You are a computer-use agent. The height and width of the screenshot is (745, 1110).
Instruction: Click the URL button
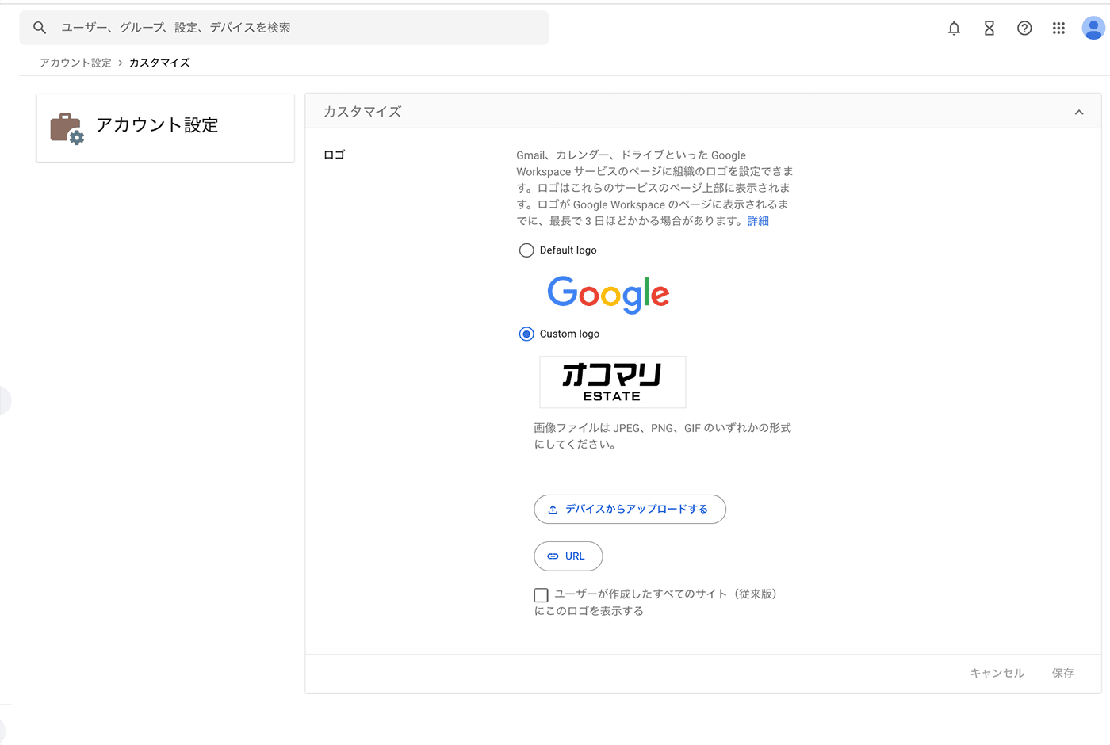tap(568, 556)
